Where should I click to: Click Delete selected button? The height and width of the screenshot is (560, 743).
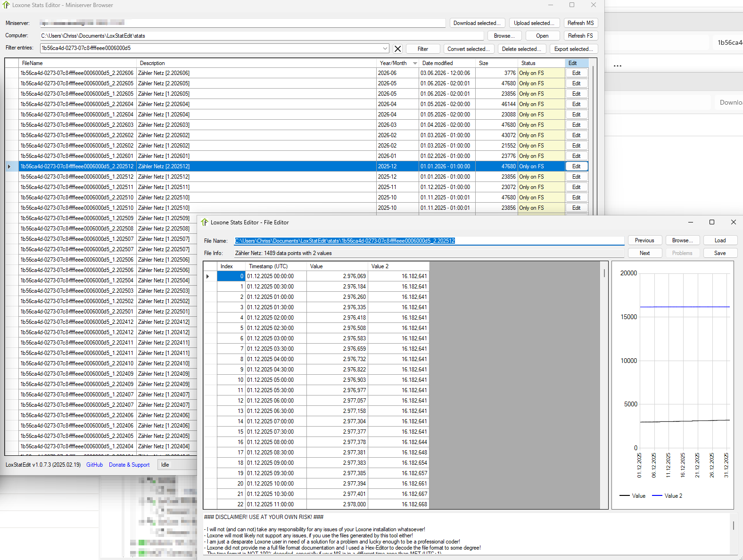(x=521, y=49)
